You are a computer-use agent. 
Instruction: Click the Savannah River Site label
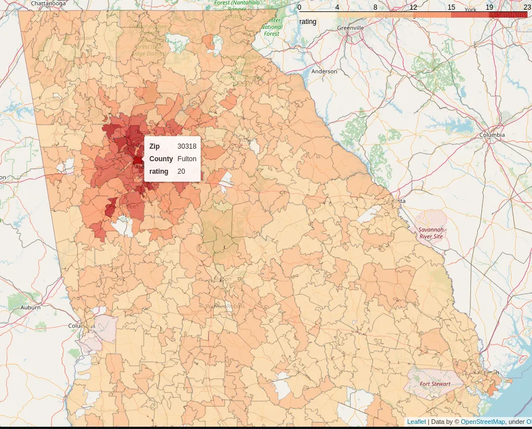(431, 232)
